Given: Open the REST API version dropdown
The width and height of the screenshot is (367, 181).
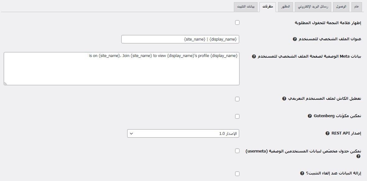Looking at the screenshot, I should [x=183, y=134].
